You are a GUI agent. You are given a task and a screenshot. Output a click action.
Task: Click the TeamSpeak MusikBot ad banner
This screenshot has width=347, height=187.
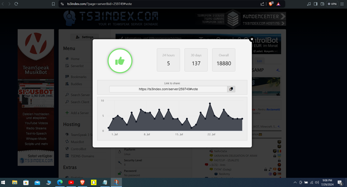point(36,97)
